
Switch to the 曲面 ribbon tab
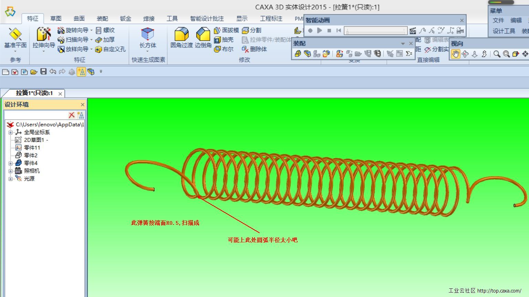79,19
